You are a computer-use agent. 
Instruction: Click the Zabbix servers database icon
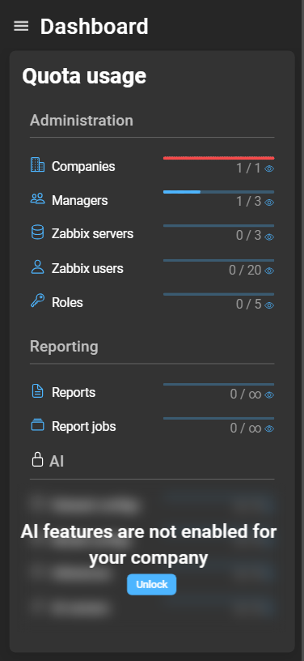tap(37, 232)
